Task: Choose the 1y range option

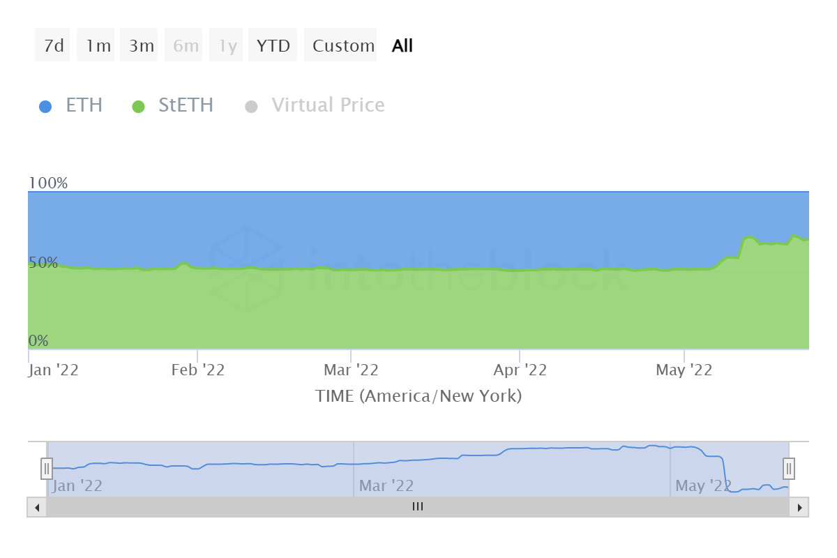Action: click(x=226, y=45)
